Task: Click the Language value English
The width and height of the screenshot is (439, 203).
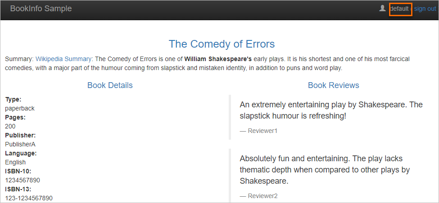Action: (15, 162)
